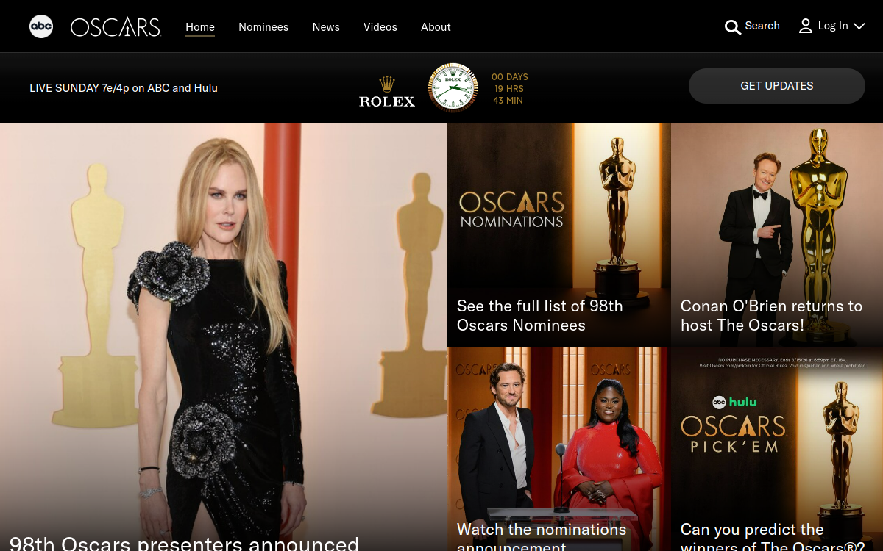Select the News navigation item
This screenshot has width=883, height=551.
pyautogui.click(x=326, y=27)
